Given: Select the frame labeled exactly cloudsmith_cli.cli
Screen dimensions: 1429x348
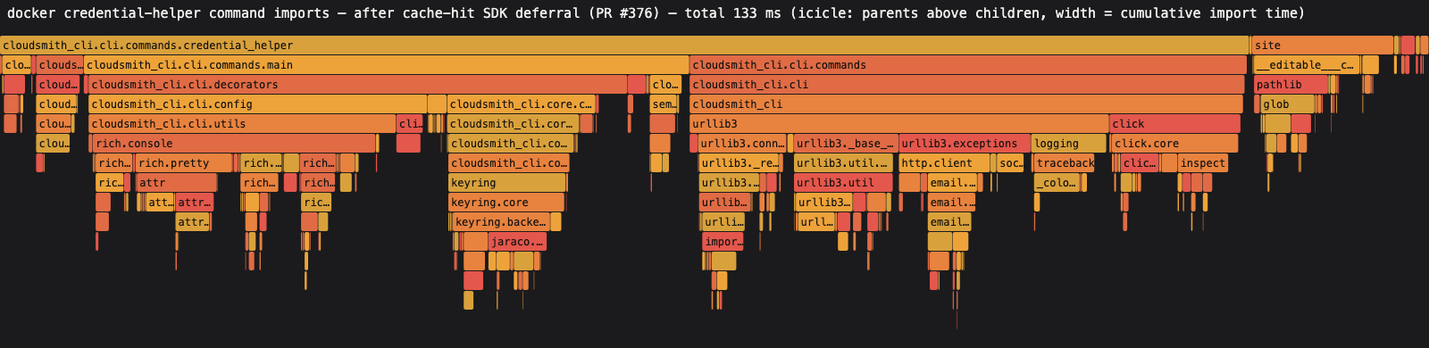Looking at the screenshot, I should coord(967,85).
